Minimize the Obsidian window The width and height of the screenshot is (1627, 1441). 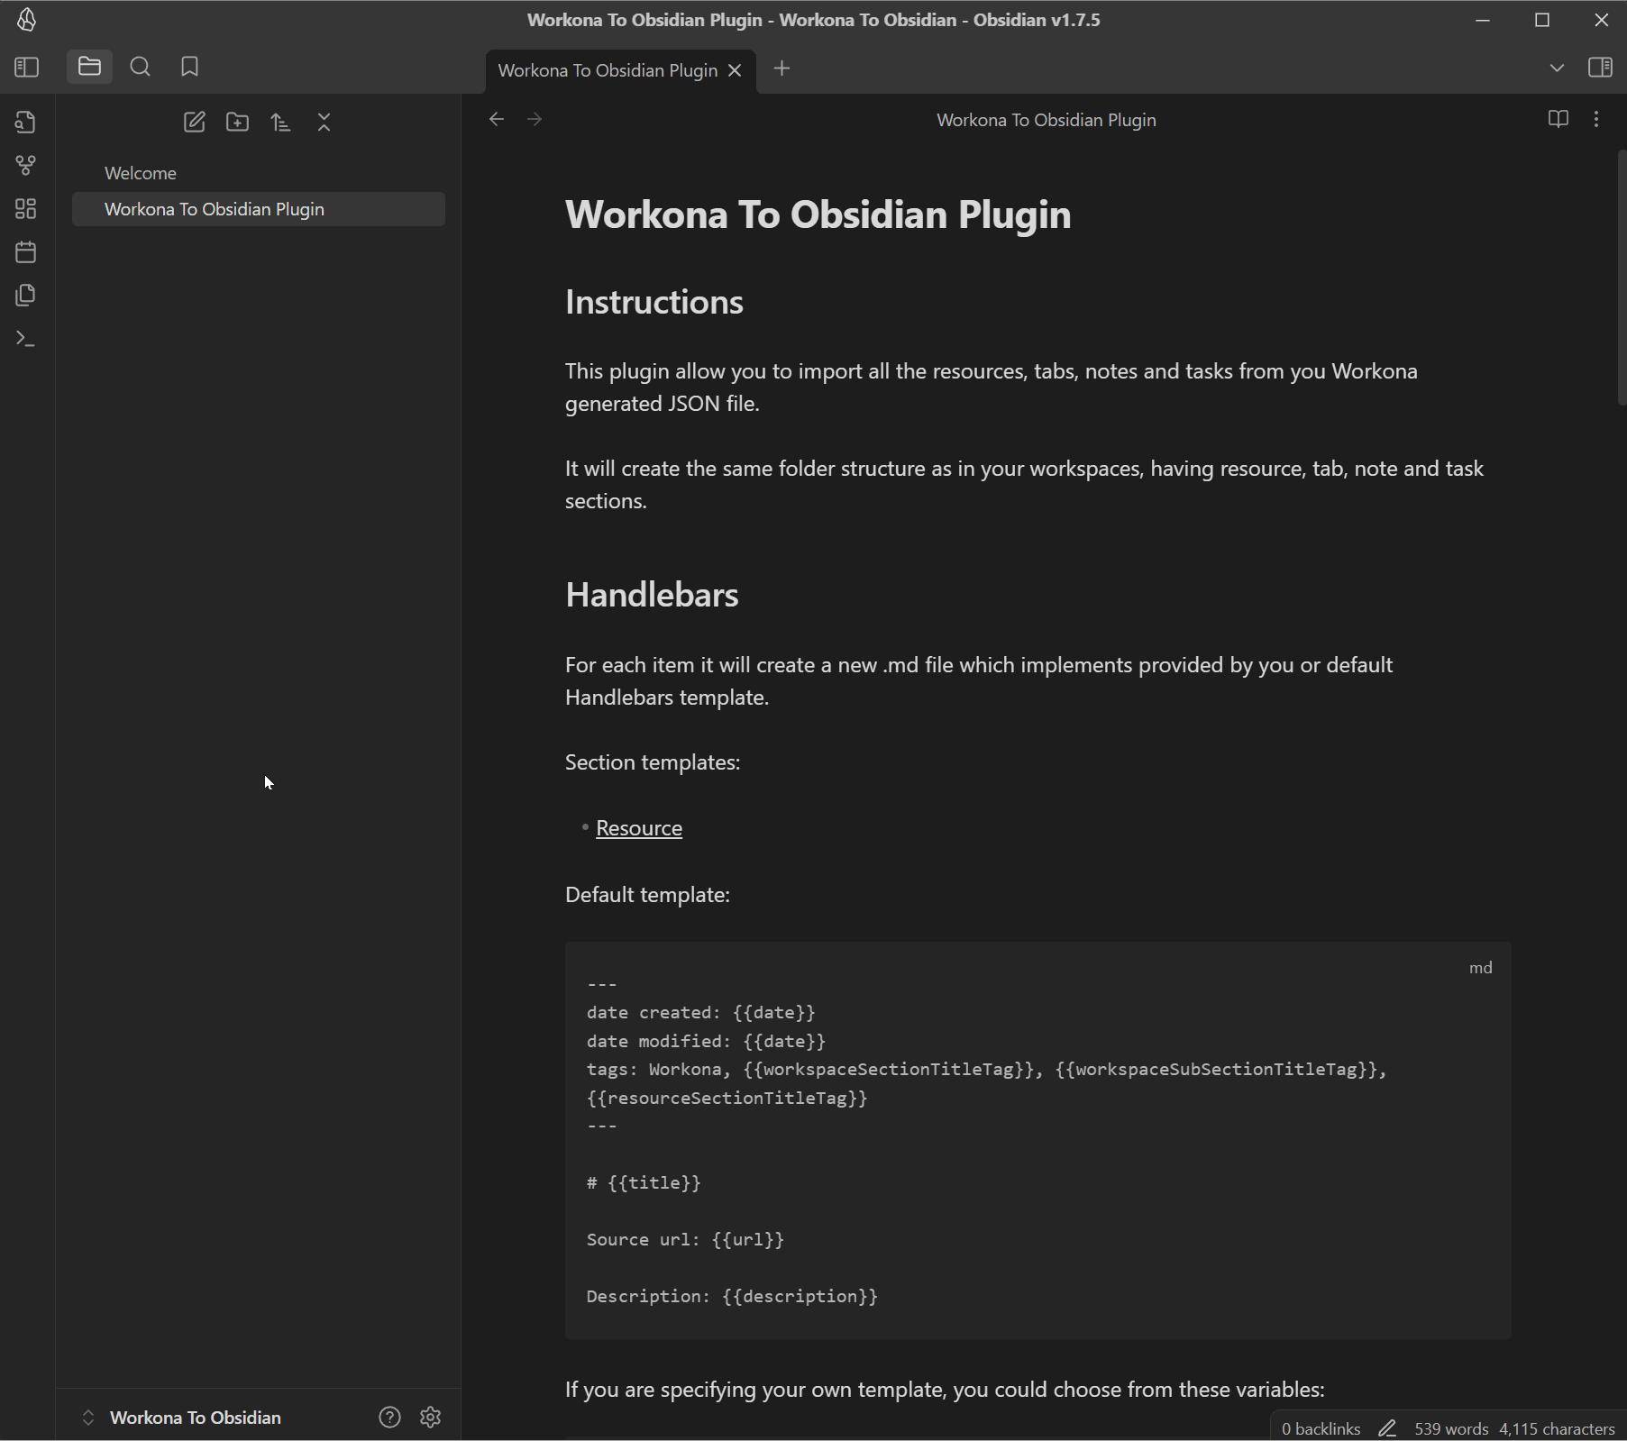tap(1483, 20)
